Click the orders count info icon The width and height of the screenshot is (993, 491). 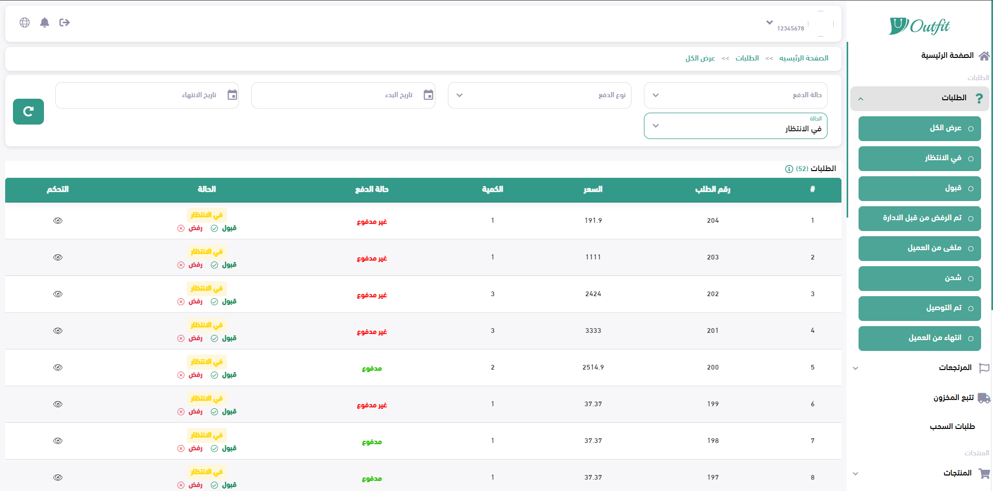[x=789, y=169]
